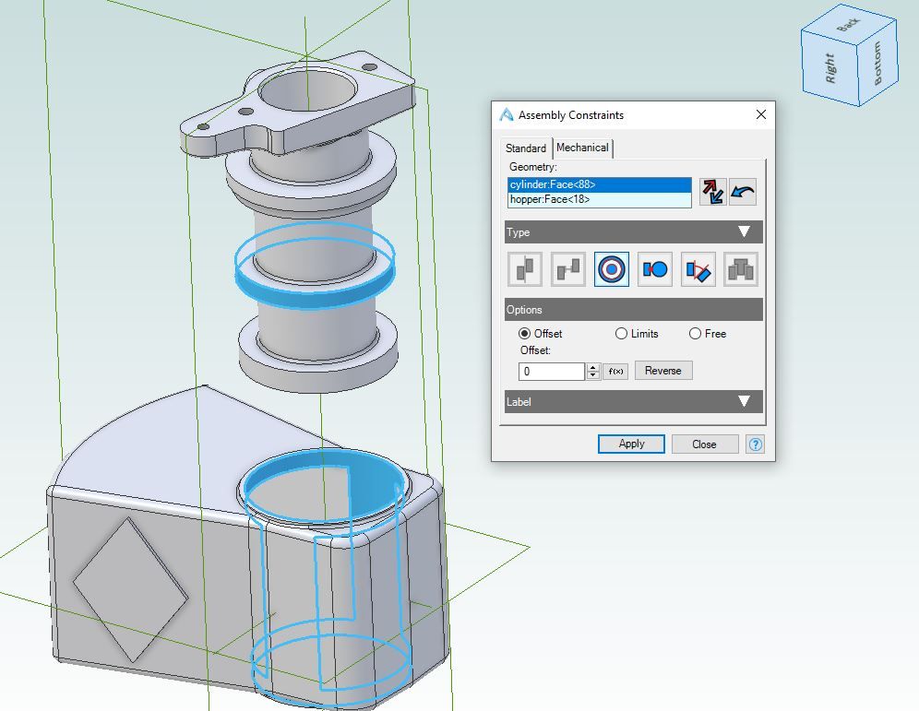Click the Close button in the dialog
Screen dimensions: 919x711
point(704,444)
